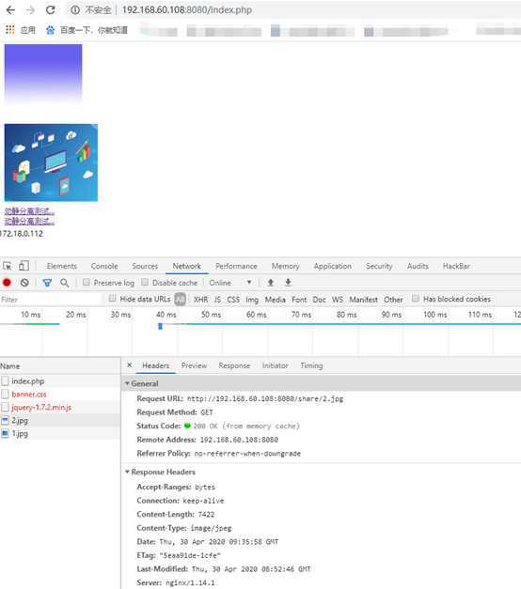521x589 pixels.
Task: Toggle the network filter funnel icon
Action: 47,283
